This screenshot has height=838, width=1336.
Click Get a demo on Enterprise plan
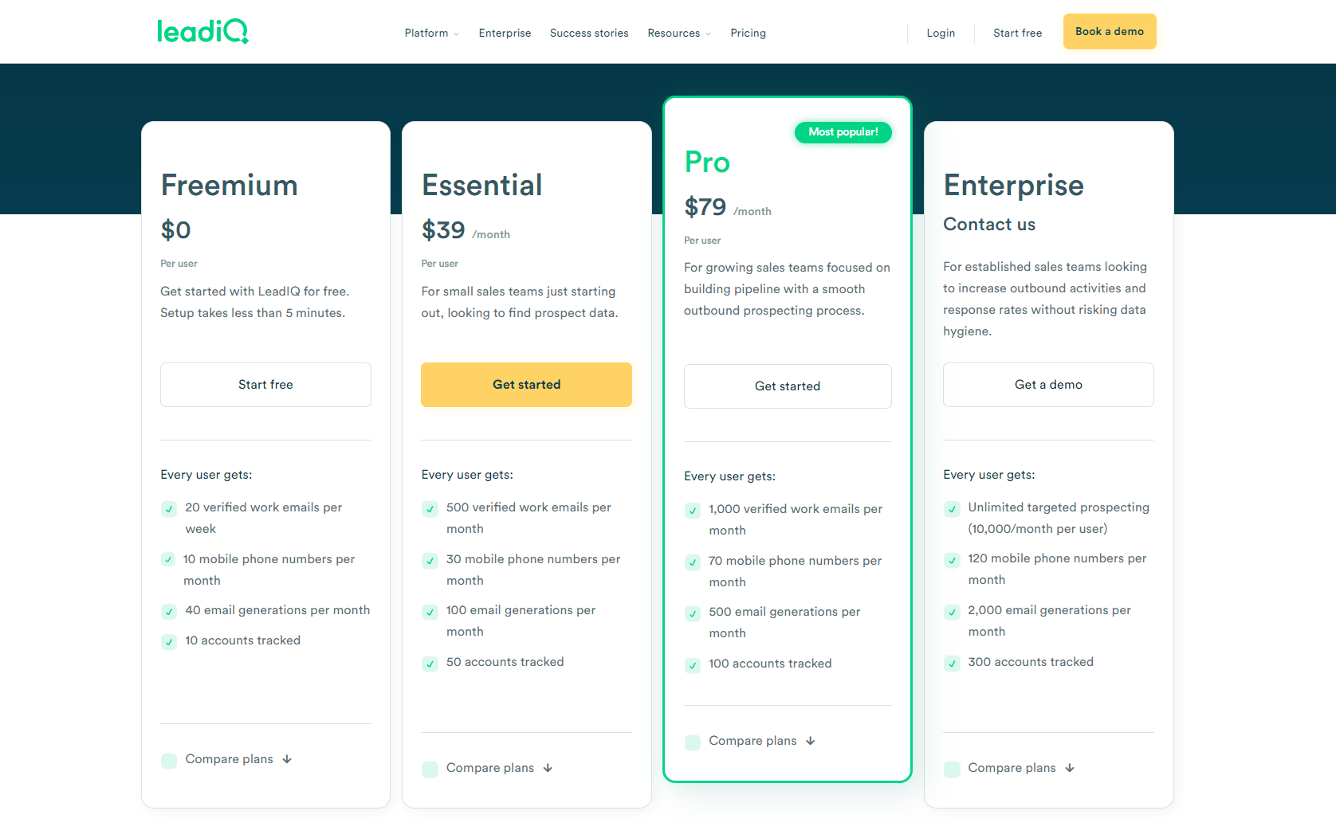(1048, 385)
